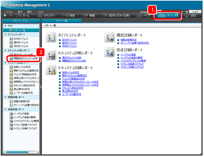This screenshot has height=157, width=204.
Task: Collapse the セキュリティ診断レポート tree section
Action: tap(5, 50)
